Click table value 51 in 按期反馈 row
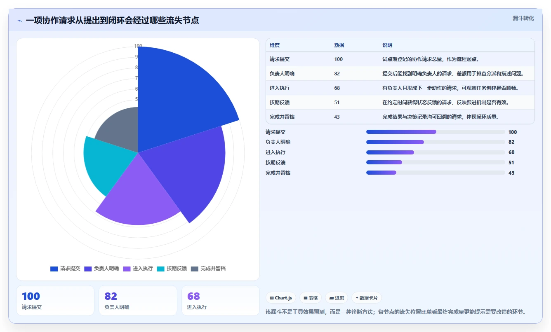Viewport: 551px width, 332px height. pos(337,103)
